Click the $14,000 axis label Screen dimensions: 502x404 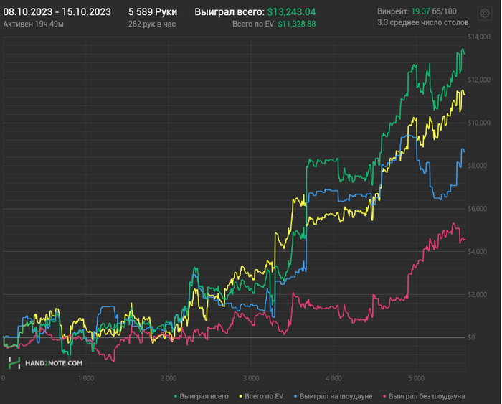[x=479, y=37]
